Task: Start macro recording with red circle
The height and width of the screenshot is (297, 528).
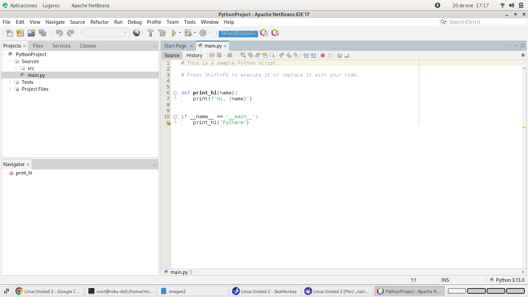Action: [x=323, y=55]
